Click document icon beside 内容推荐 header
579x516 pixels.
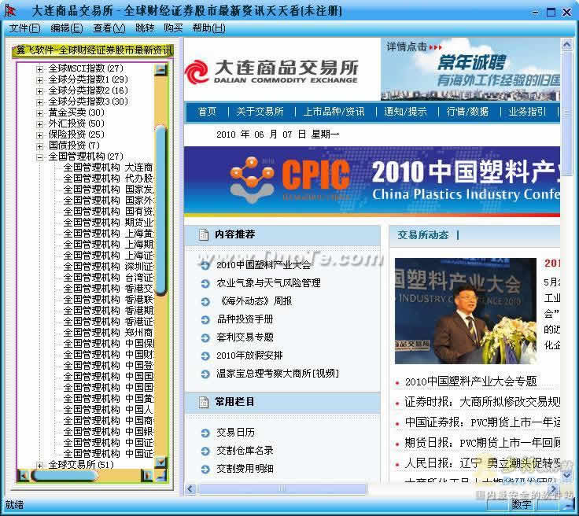[x=204, y=234]
